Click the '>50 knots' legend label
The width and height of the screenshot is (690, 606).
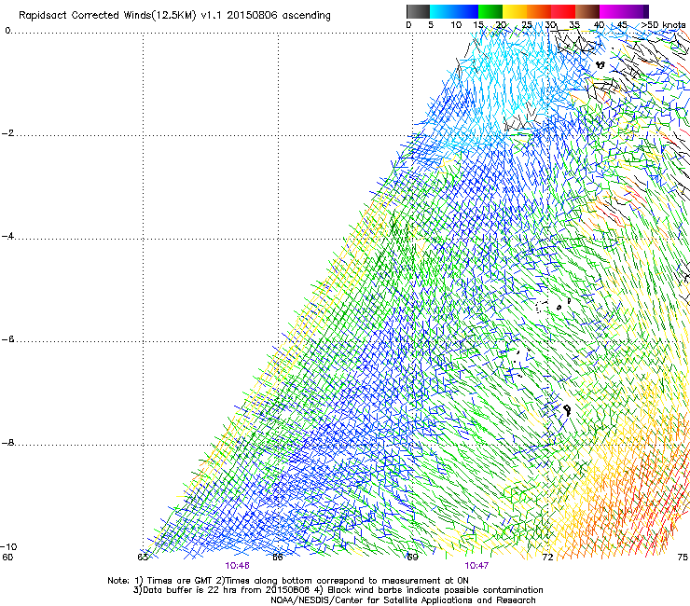(x=663, y=25)
